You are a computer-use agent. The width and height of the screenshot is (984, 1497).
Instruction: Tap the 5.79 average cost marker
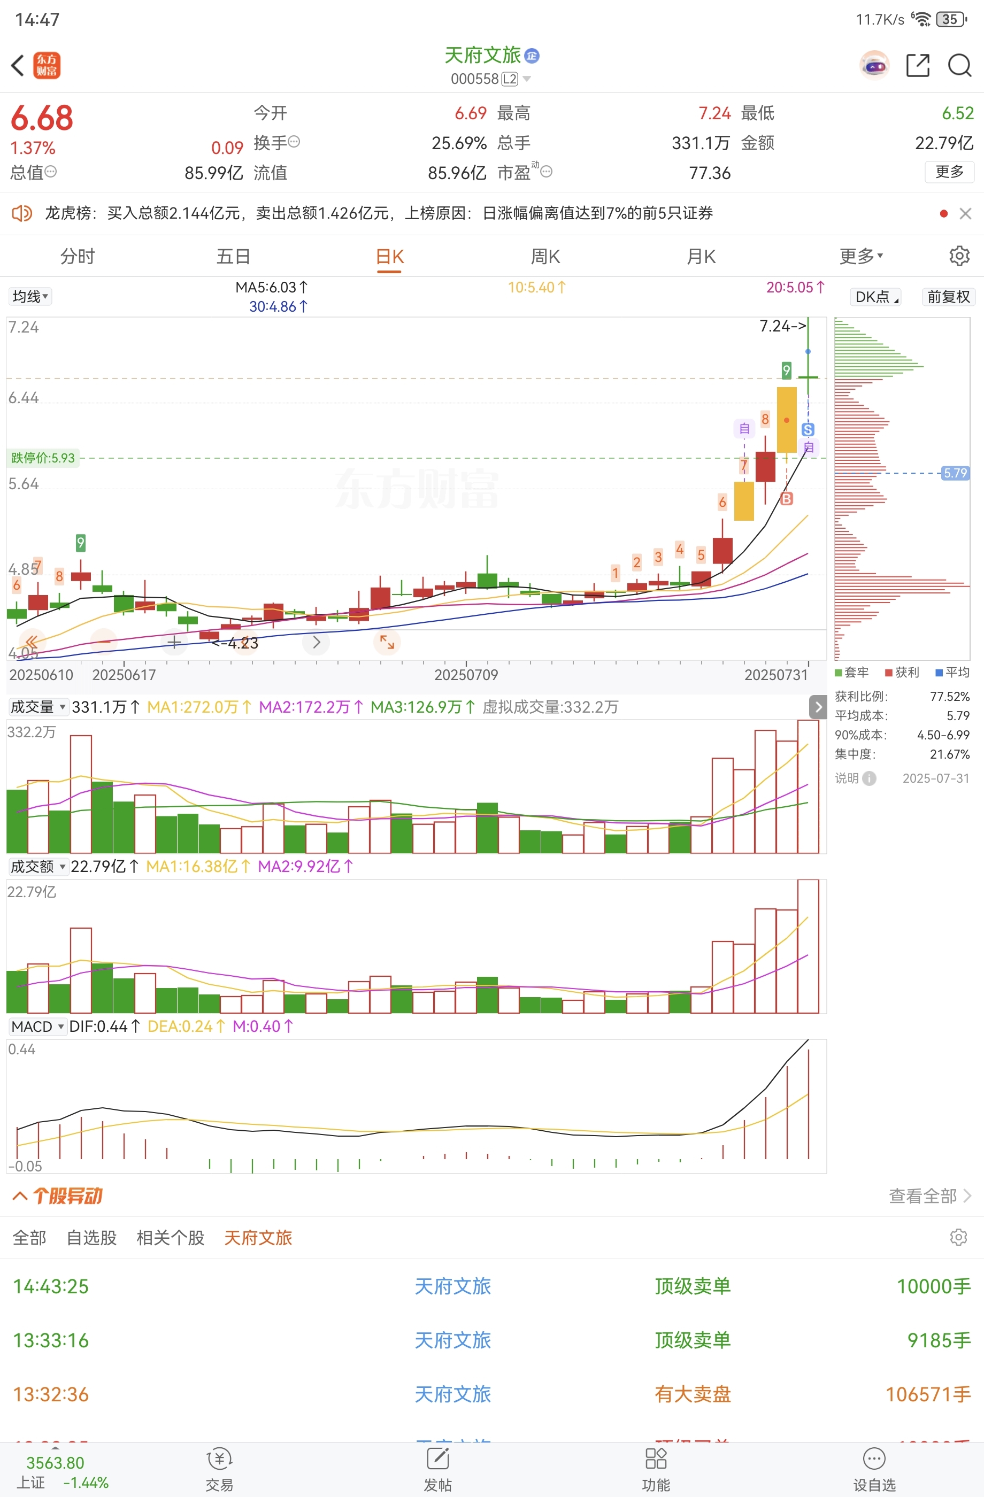pyautogui.click(x=955, y=473)
